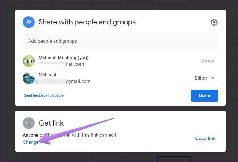Click Meh vish's profile avatar
The image size is (238, 162).
click(29, 78)
